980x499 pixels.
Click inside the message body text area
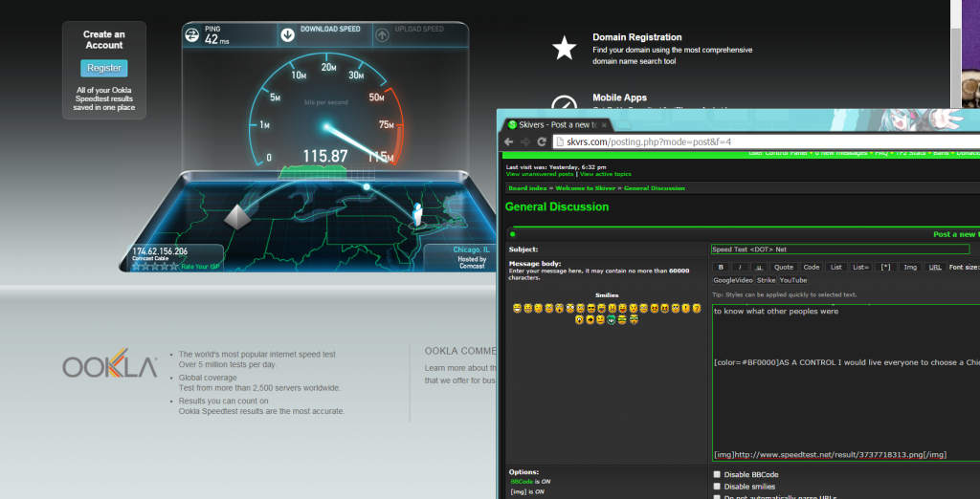[x=846, y=382]
